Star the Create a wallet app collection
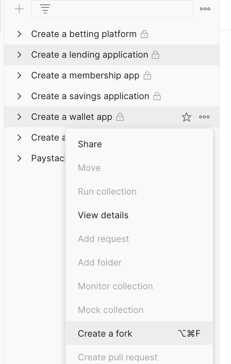231x364 pixels. pos(187,117)
